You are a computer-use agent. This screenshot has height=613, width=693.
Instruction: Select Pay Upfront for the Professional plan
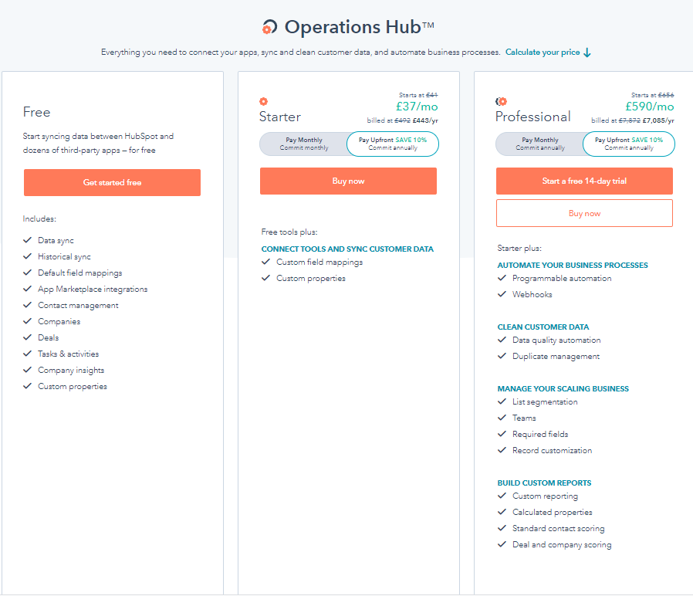pyautogui.click(x=628, y=144)
